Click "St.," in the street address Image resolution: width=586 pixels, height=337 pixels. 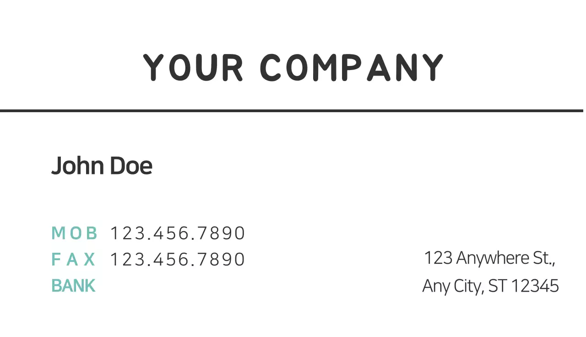pos(544,258)
